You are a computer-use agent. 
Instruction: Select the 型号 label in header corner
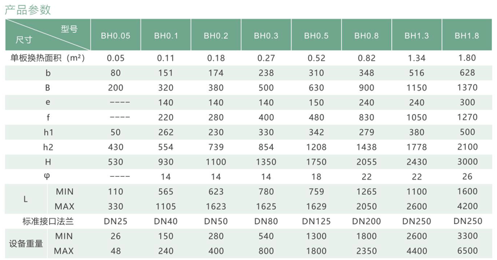point(69,29)
